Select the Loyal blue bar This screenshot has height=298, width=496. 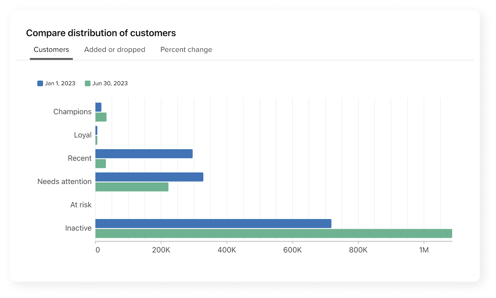pyautogui.click(x=96, y=130)
